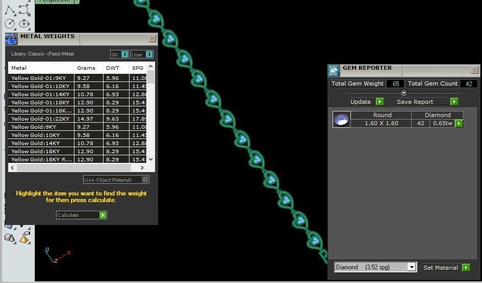Click the Grams column header

pos(88,68)
